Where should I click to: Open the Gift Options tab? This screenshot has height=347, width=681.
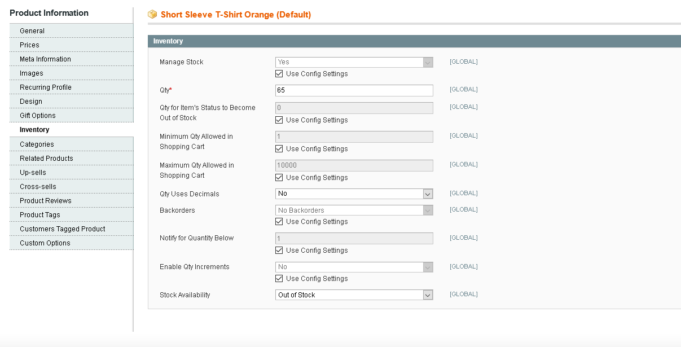38,116
